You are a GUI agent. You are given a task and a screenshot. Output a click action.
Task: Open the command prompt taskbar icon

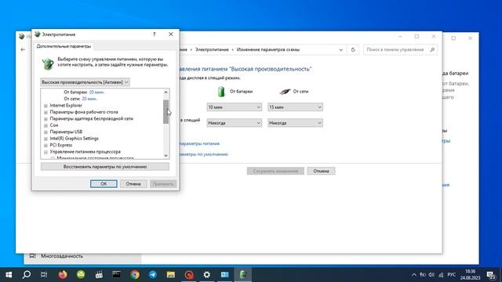coord(117,275)
